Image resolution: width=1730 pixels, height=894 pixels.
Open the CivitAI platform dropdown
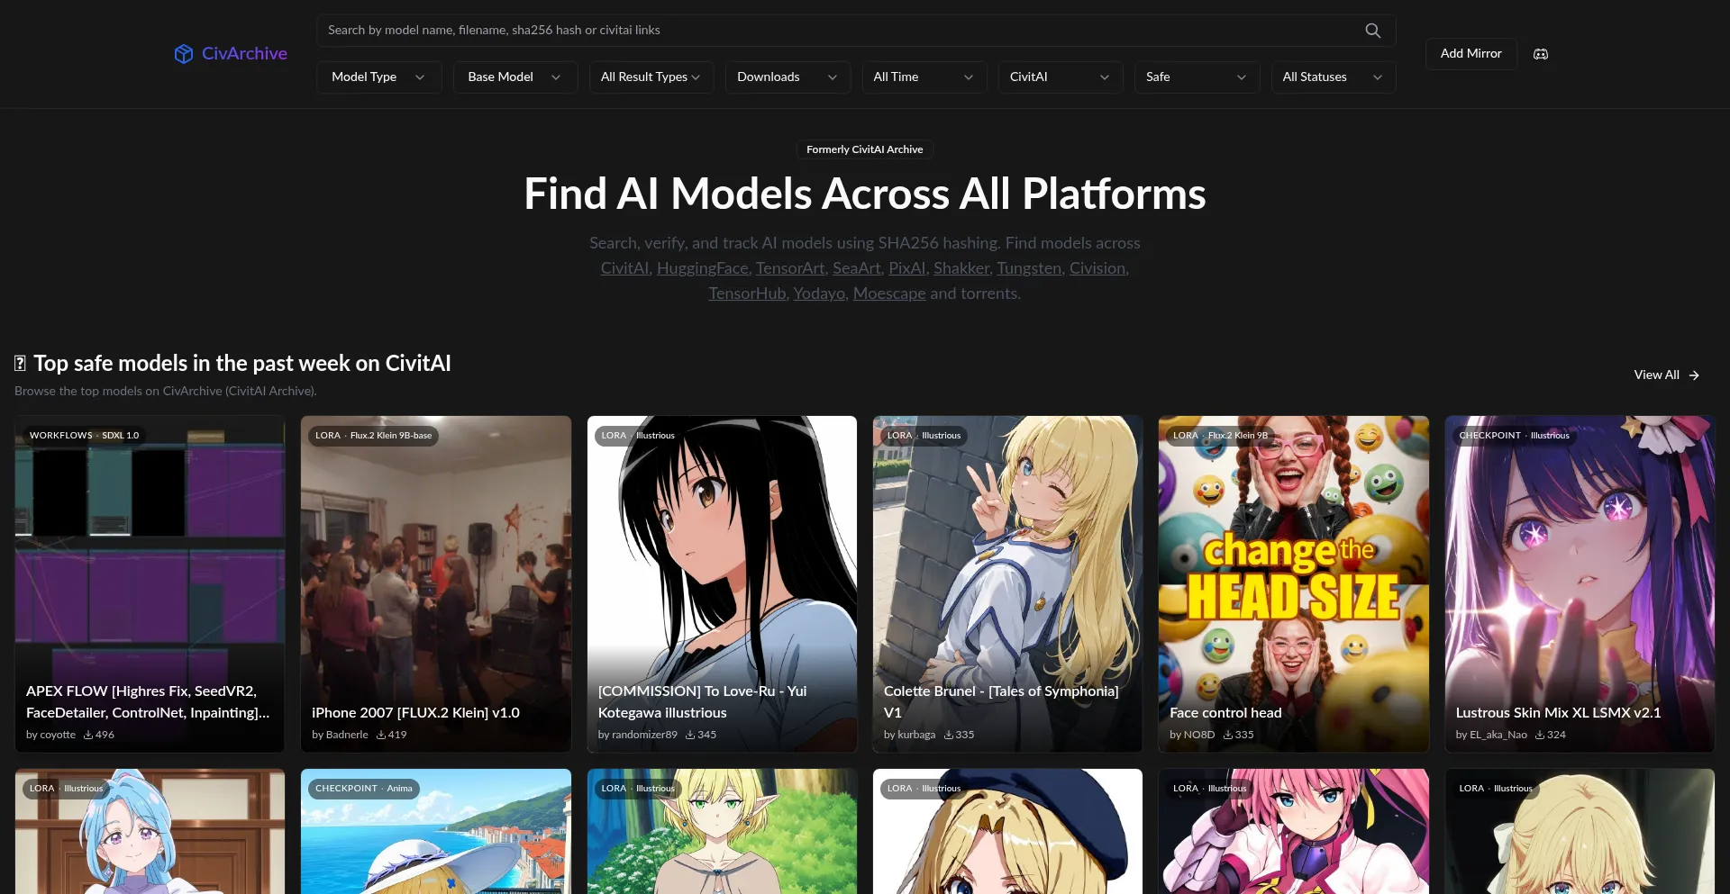coord(1060,77)
